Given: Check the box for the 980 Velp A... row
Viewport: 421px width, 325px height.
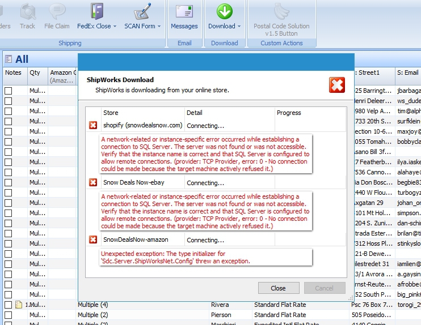Looking at the screenshot, I should point(9,111).
